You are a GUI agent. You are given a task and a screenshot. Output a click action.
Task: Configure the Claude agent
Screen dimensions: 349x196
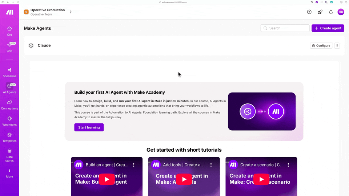321,46
